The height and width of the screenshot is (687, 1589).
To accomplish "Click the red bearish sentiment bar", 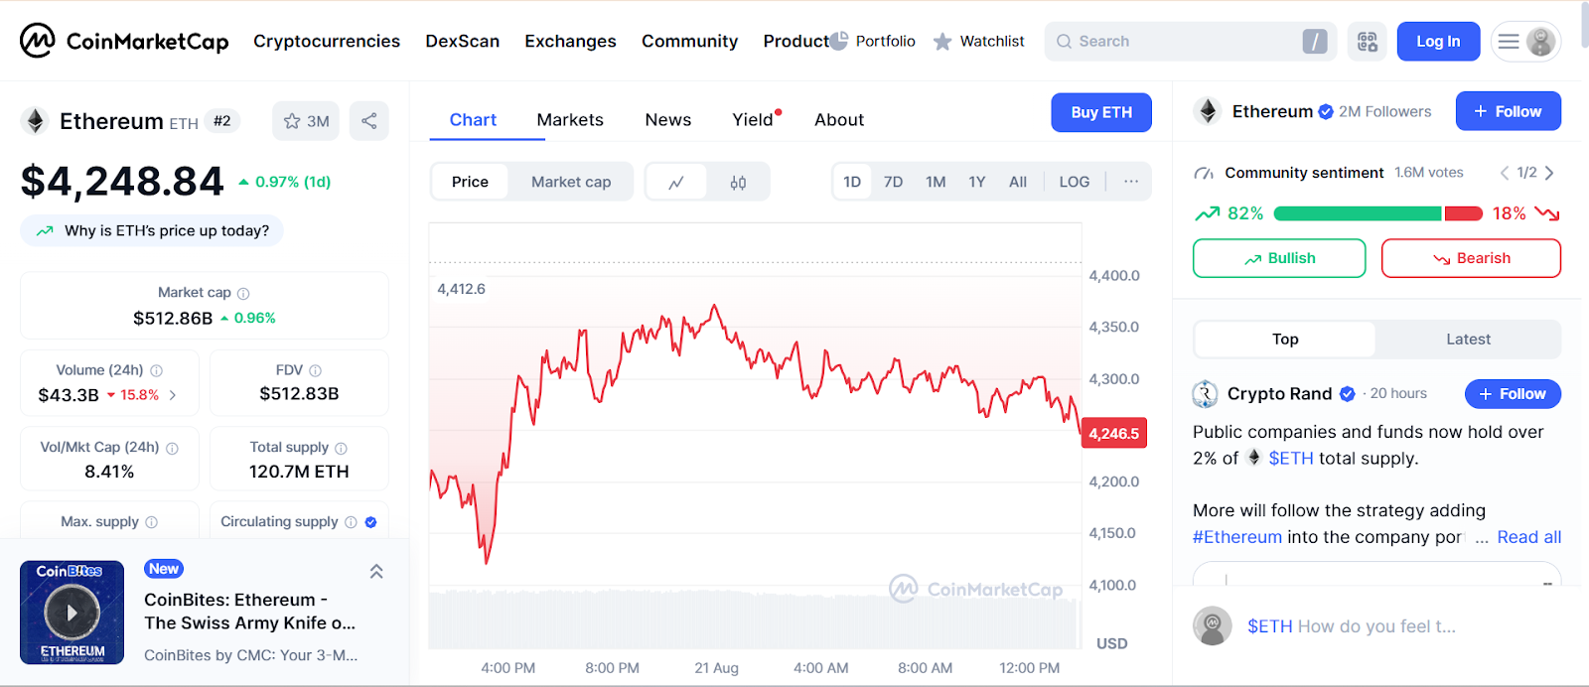I will 1464,213.
